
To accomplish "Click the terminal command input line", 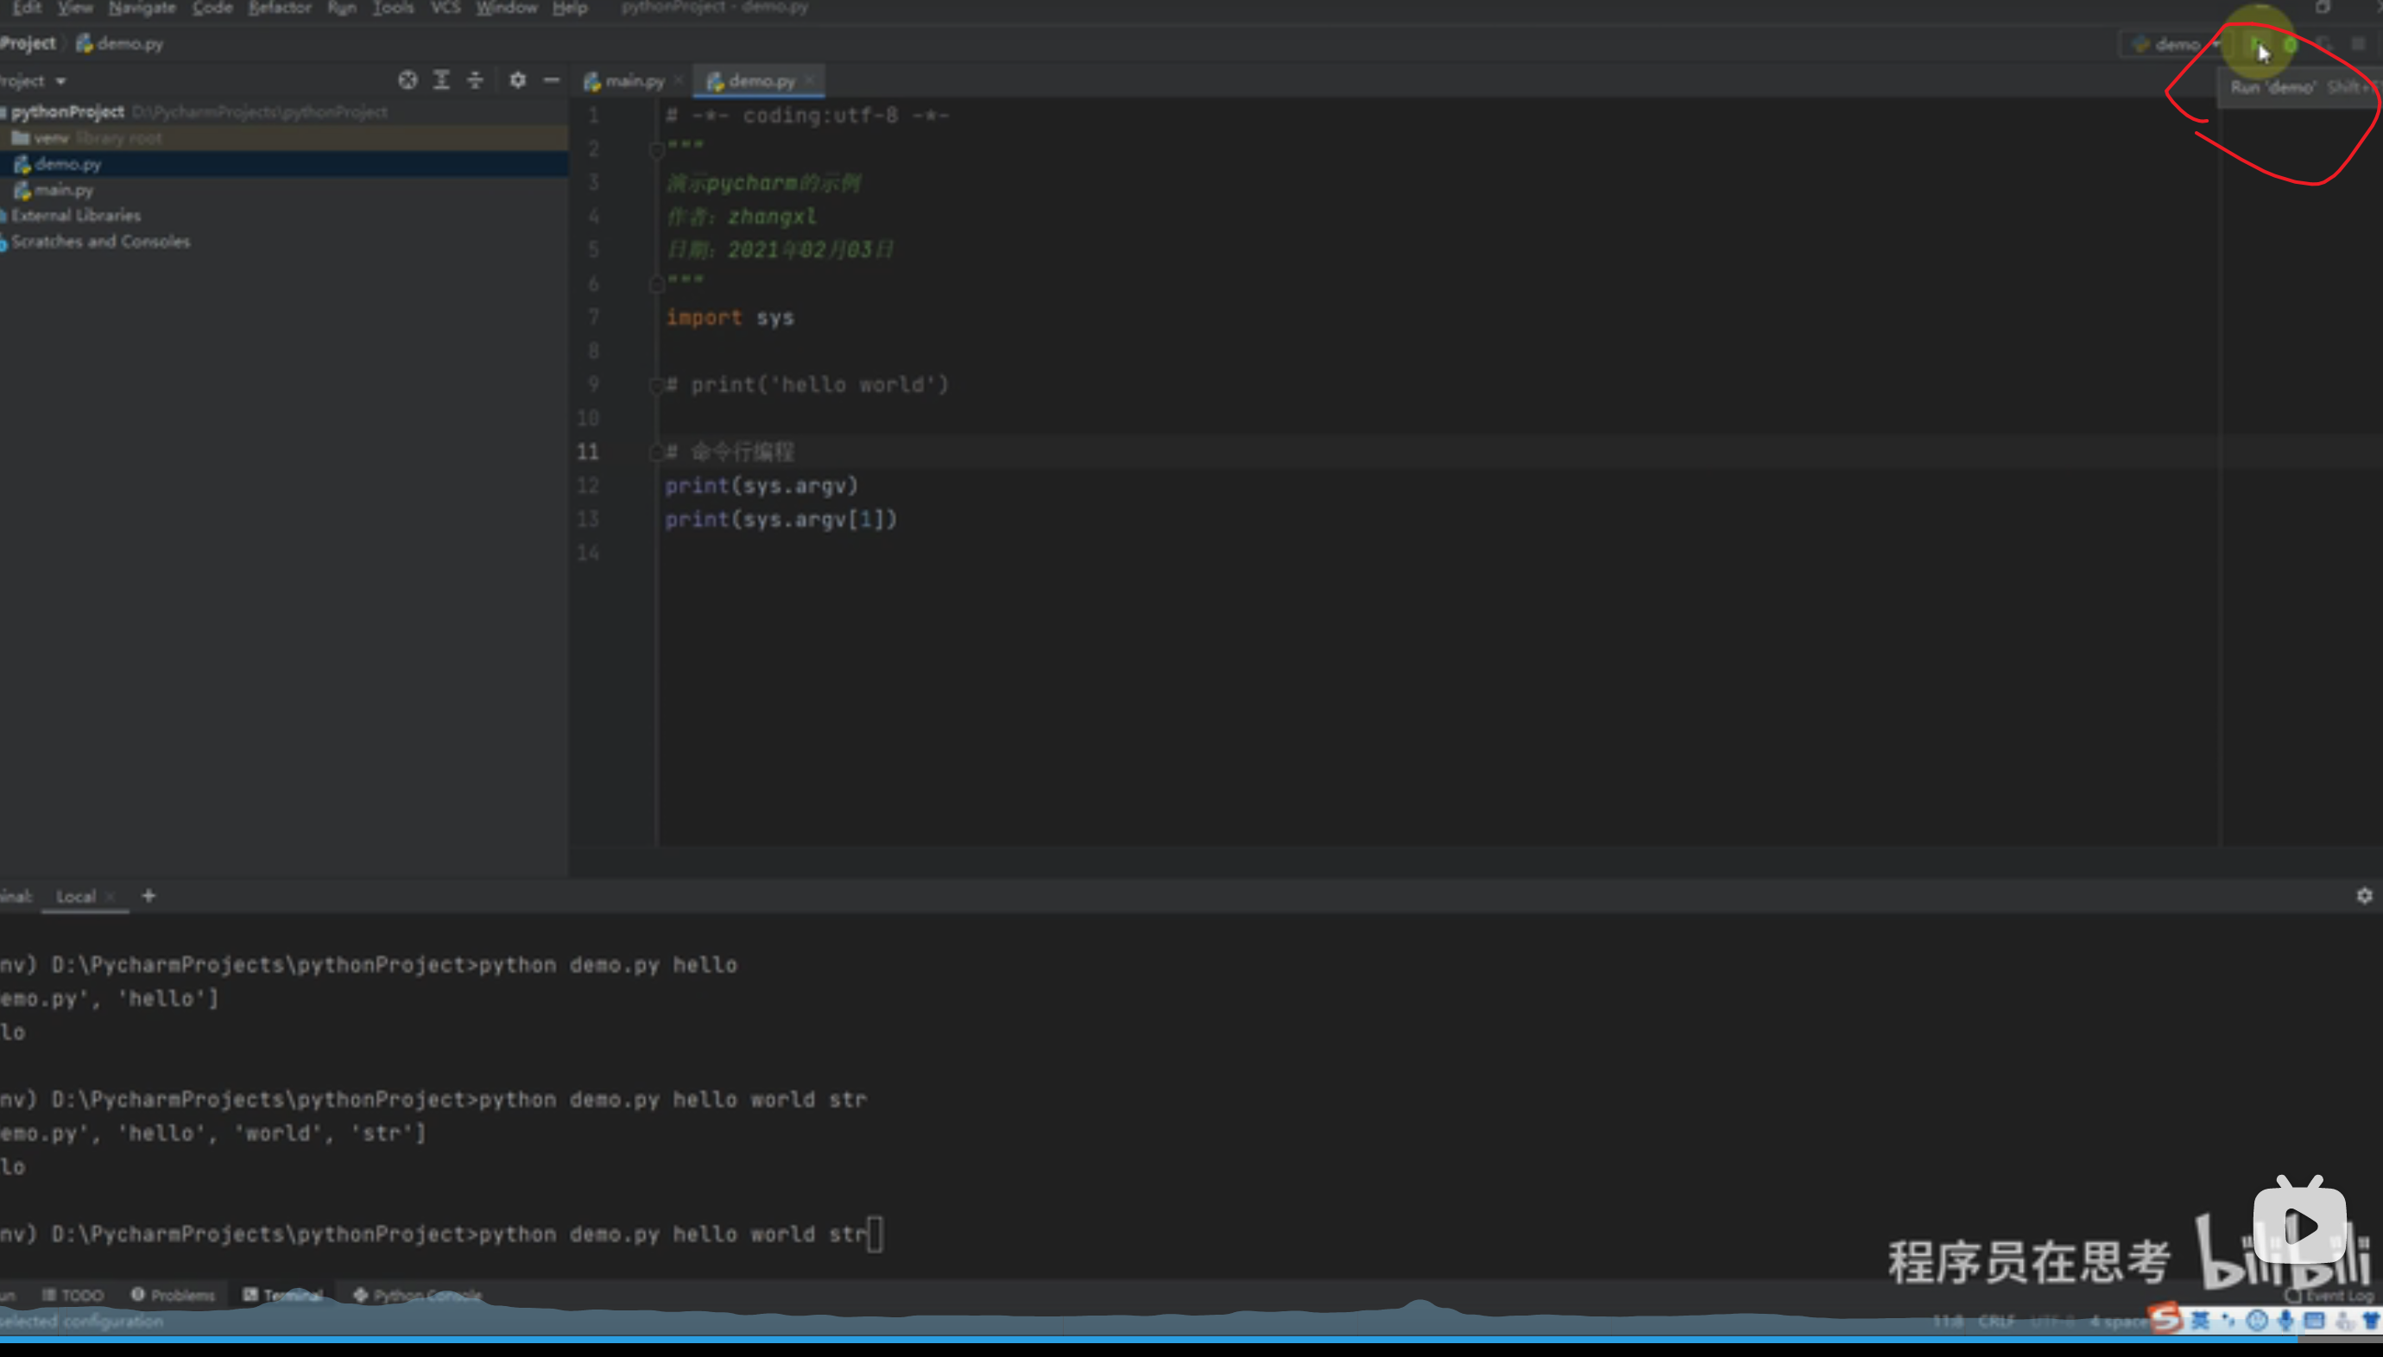I will point(439,1235).
